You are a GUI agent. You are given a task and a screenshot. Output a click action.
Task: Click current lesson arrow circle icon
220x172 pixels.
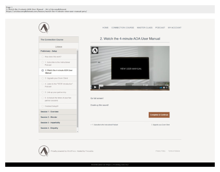click(x=43, y=70)
